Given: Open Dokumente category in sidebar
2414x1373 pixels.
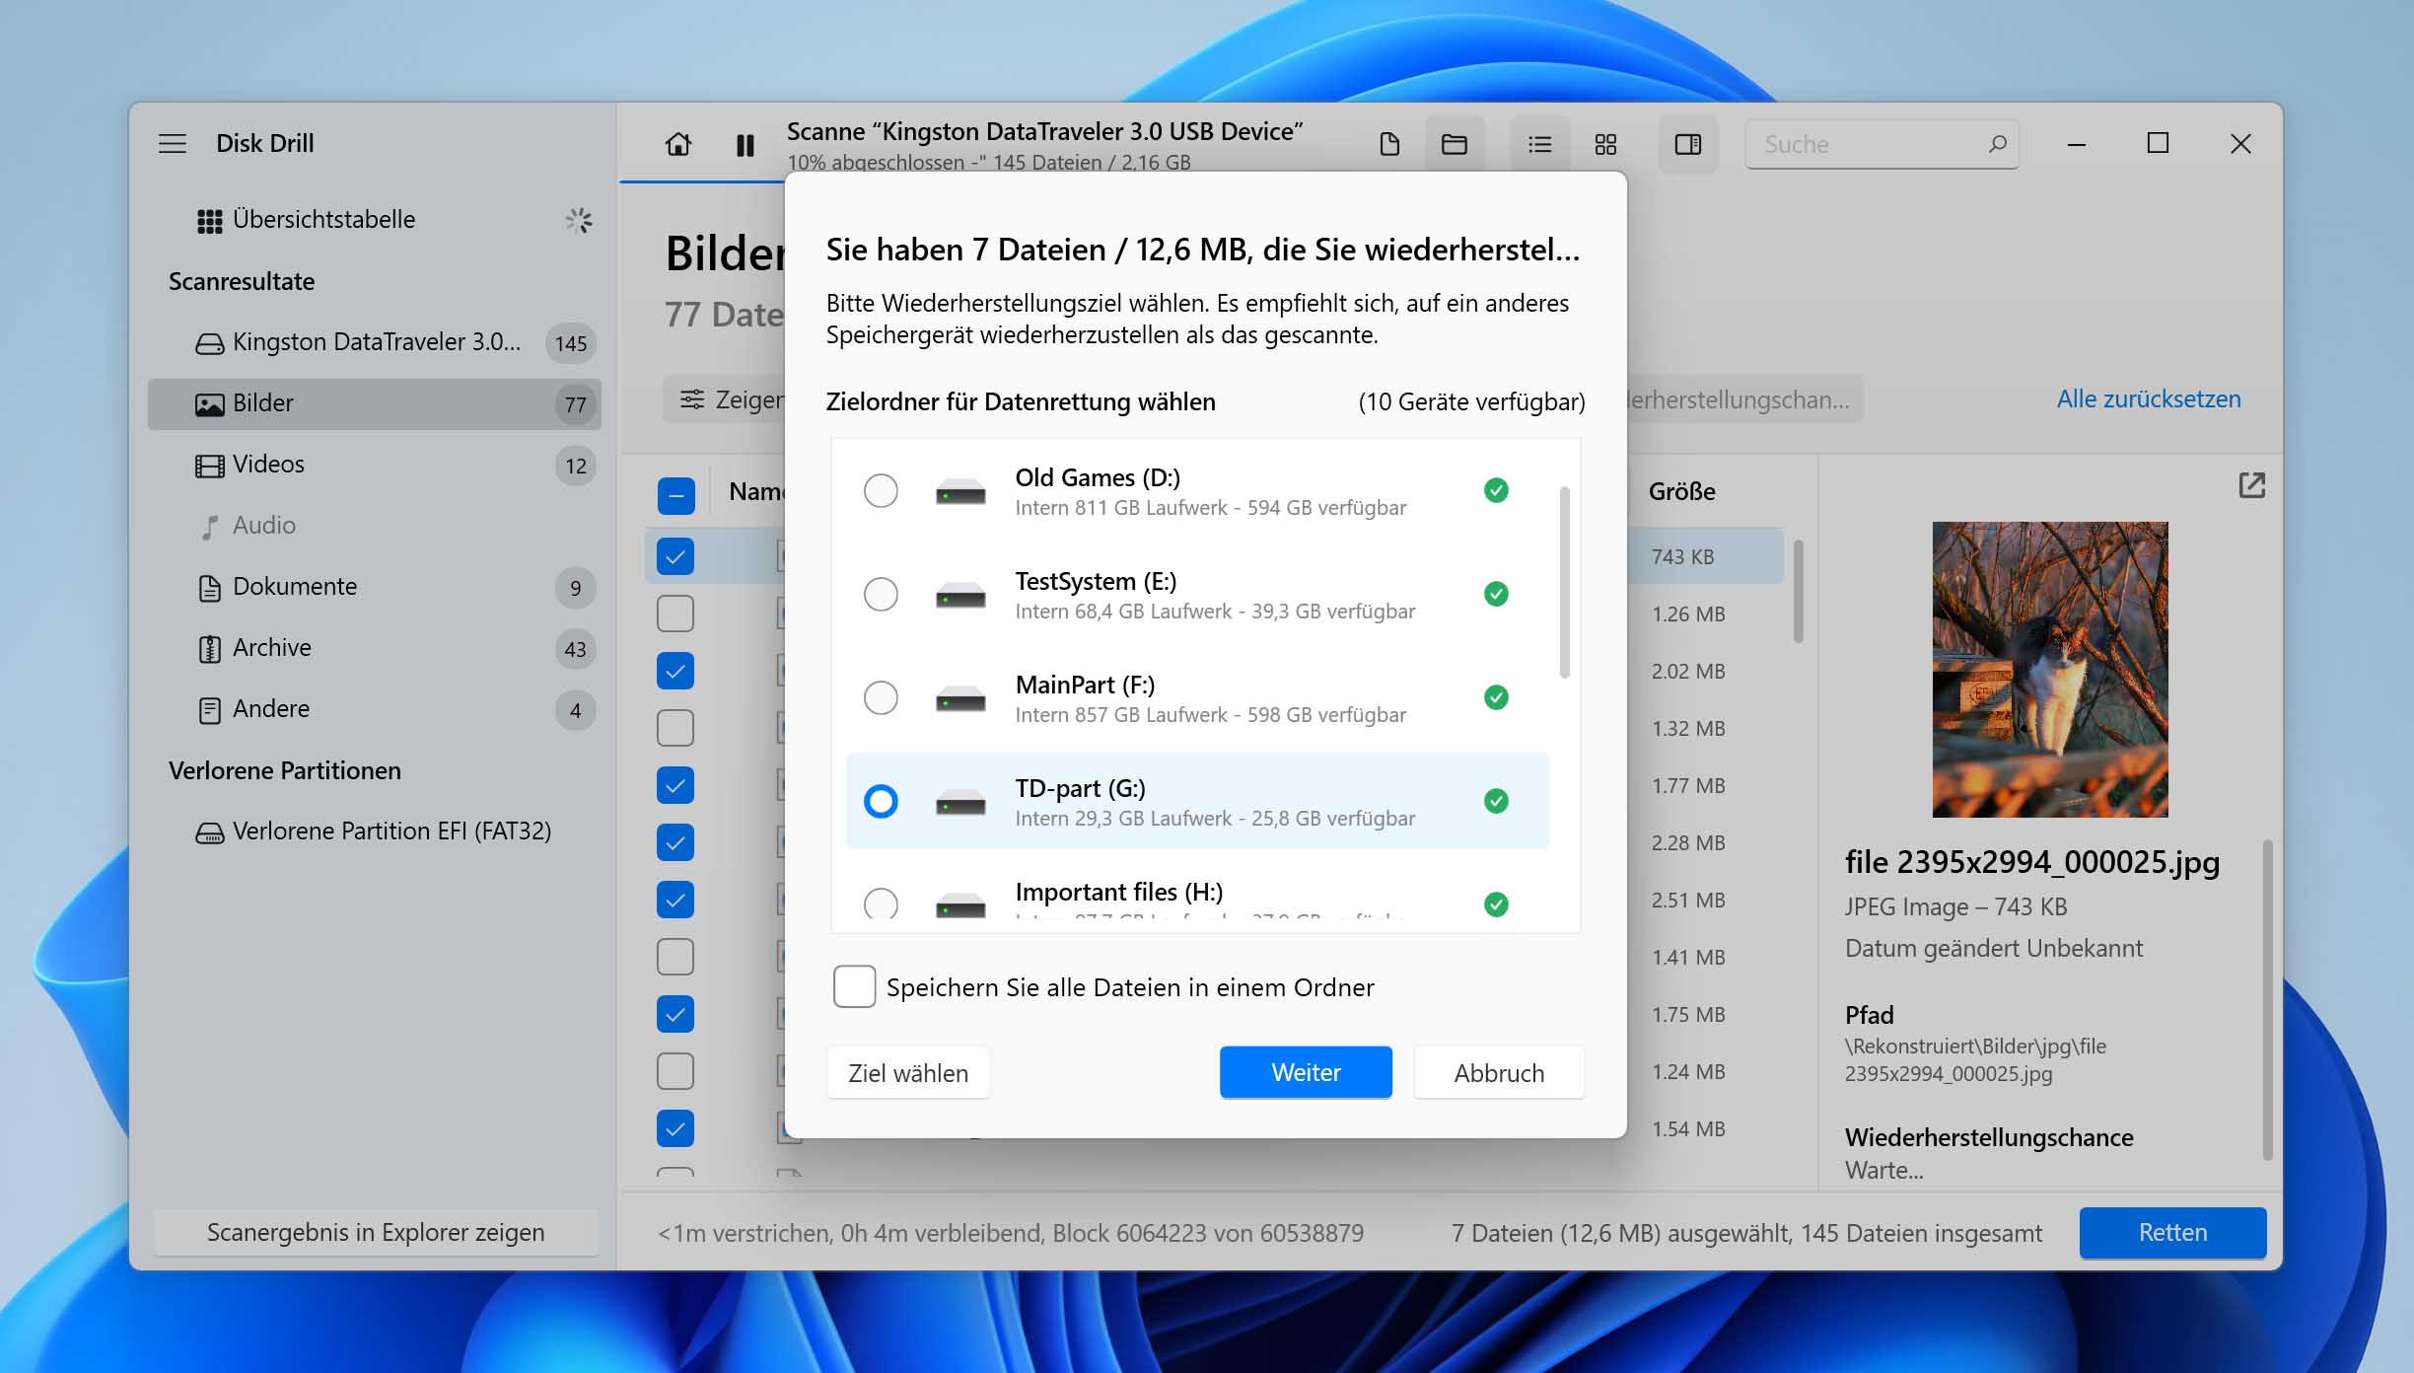Looking at the screenshot, I should (375, 587).
